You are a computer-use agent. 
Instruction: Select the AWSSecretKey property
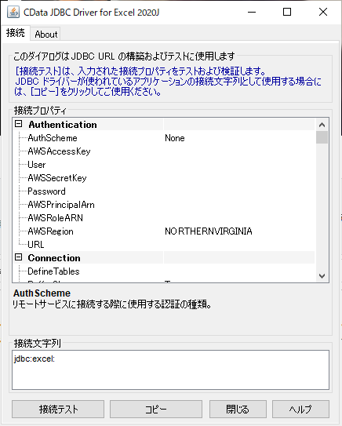57,178
